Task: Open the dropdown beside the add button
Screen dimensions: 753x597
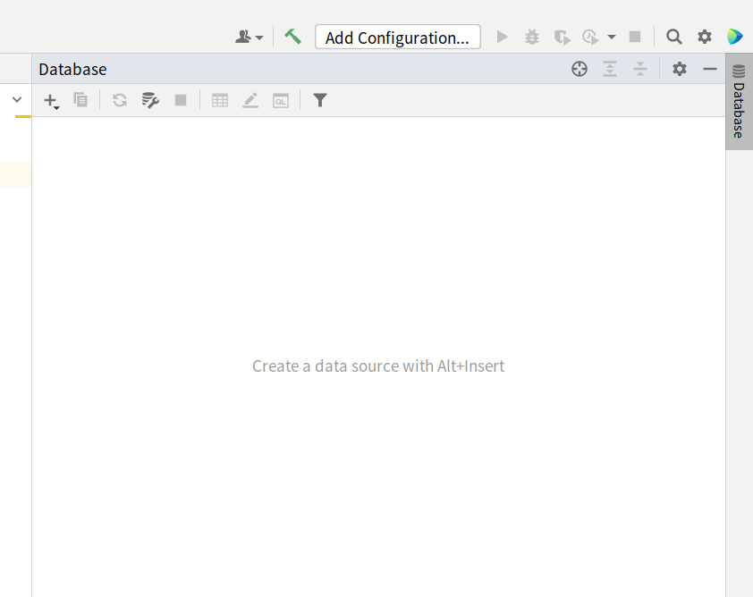Action: [57, 105]
